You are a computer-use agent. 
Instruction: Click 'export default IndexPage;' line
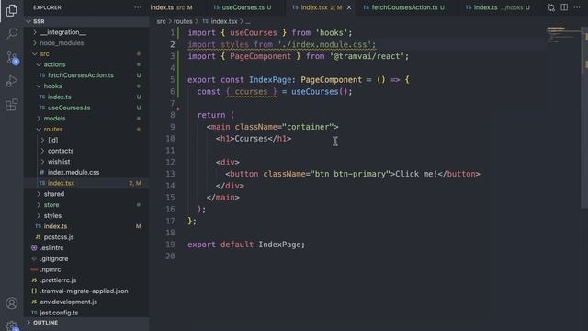pos(246,245)
